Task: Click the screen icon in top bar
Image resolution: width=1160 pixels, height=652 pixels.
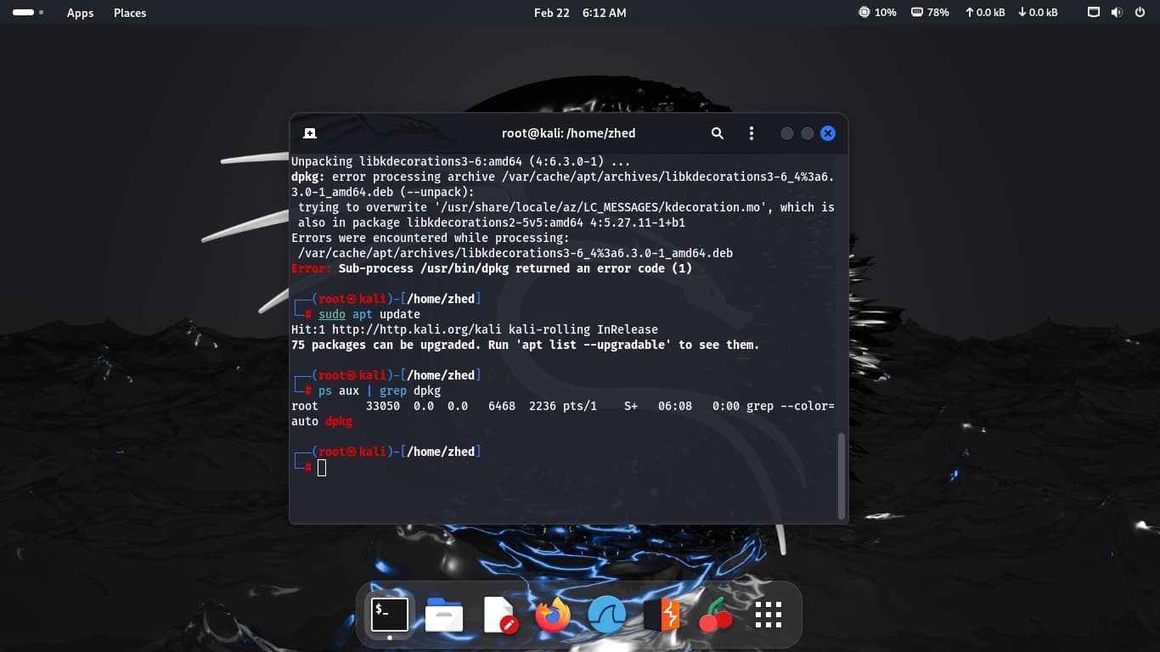Action: point(1094,13)
